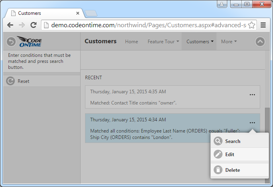Screen dimensions: 273x187
Task: Click the Edit pencil icon in popup
Action: point(218,155)
